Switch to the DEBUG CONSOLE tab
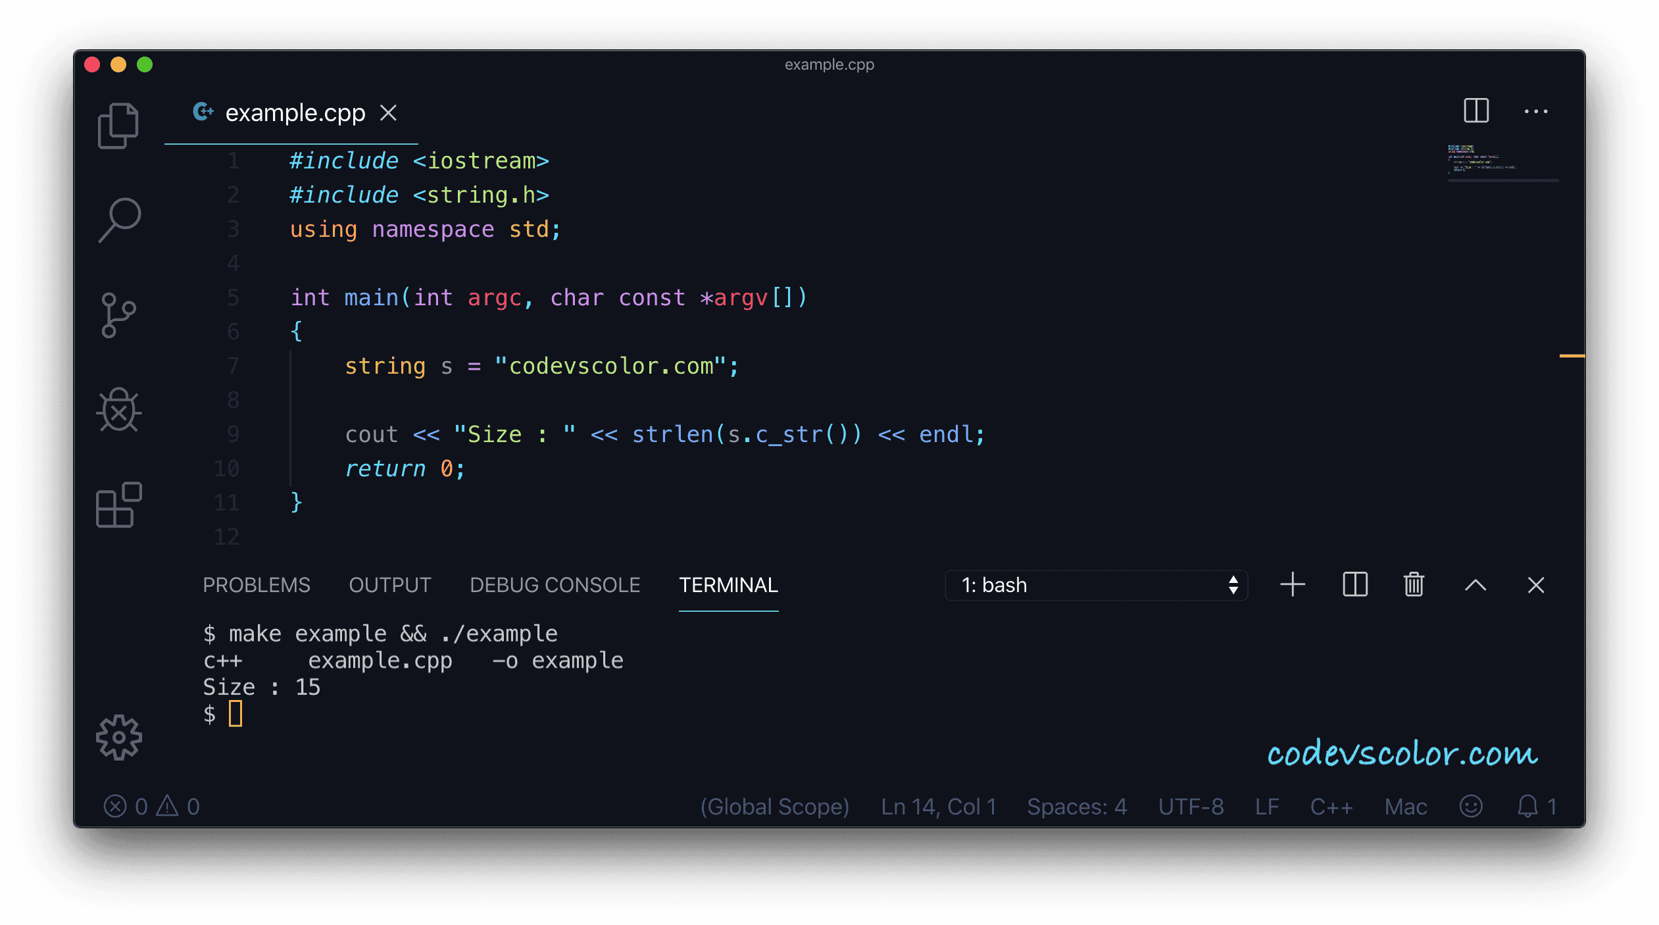 [x=555, y=585]
